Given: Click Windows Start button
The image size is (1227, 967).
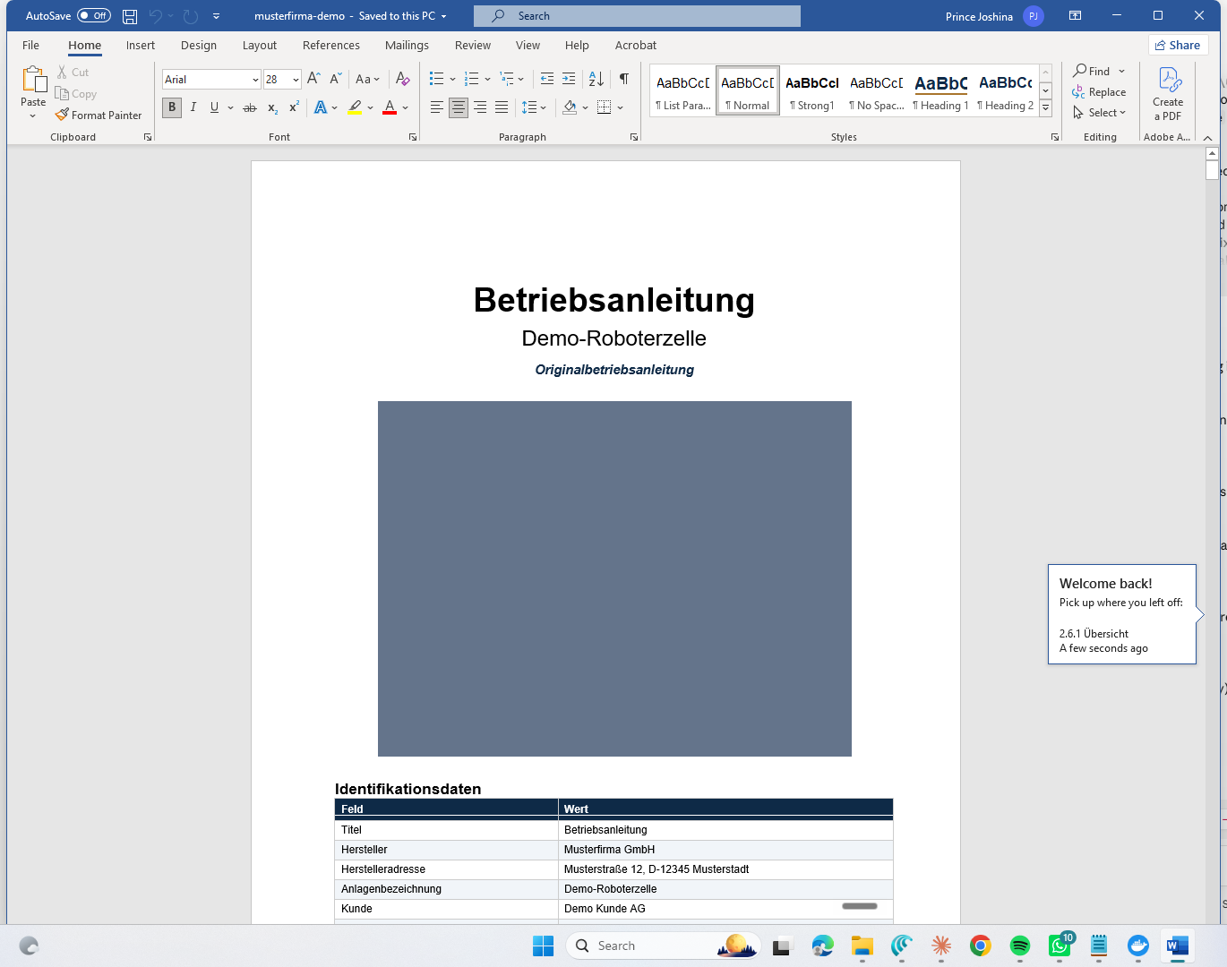Looking at the screenshot, I should 544,946.
